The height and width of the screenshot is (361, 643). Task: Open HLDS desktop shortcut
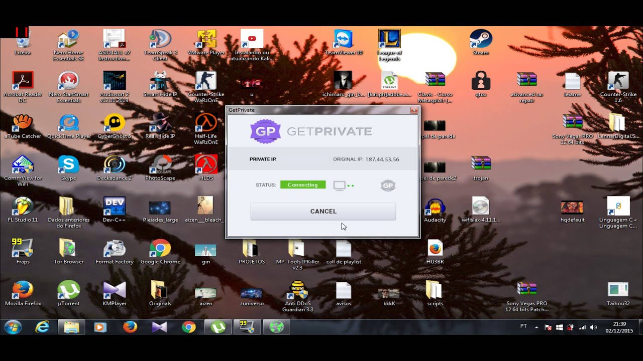click(206, 168)
